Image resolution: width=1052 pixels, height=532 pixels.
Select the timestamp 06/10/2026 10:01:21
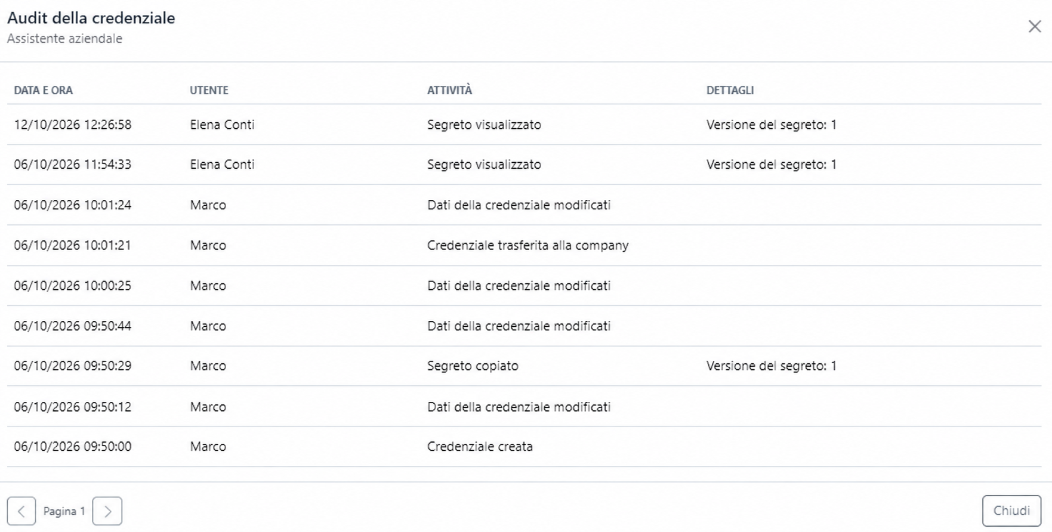(x=73, y=245)
